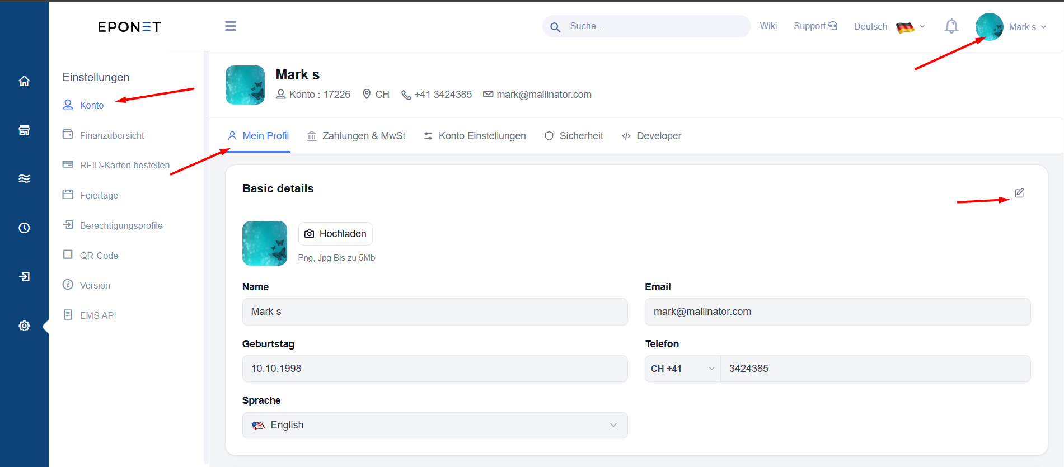Click the Version info icon

coord(68,285)
